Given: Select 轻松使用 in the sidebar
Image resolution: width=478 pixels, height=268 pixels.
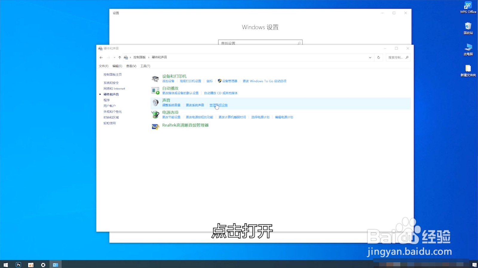Looking at the screenshot, I should coord(110,123).
